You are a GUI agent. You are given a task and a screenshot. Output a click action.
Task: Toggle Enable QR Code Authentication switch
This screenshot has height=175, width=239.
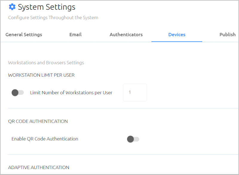coord(133,139)
